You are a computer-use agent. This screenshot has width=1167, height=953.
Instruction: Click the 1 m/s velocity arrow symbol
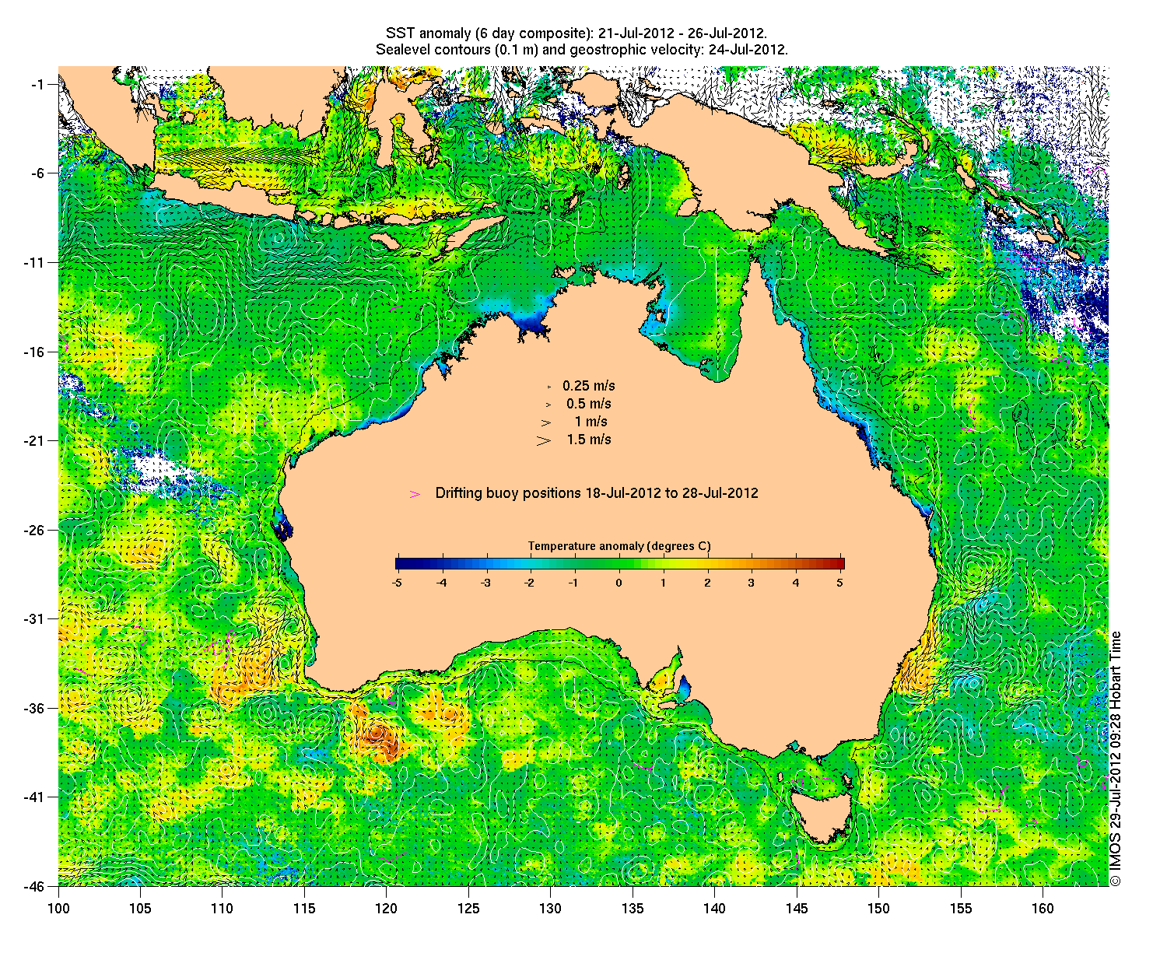547,422
